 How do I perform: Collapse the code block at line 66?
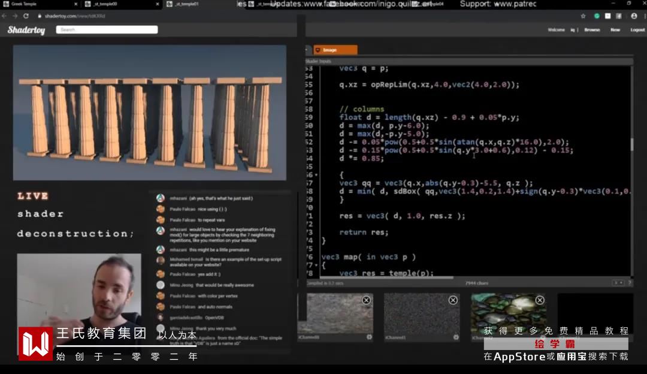316,175
